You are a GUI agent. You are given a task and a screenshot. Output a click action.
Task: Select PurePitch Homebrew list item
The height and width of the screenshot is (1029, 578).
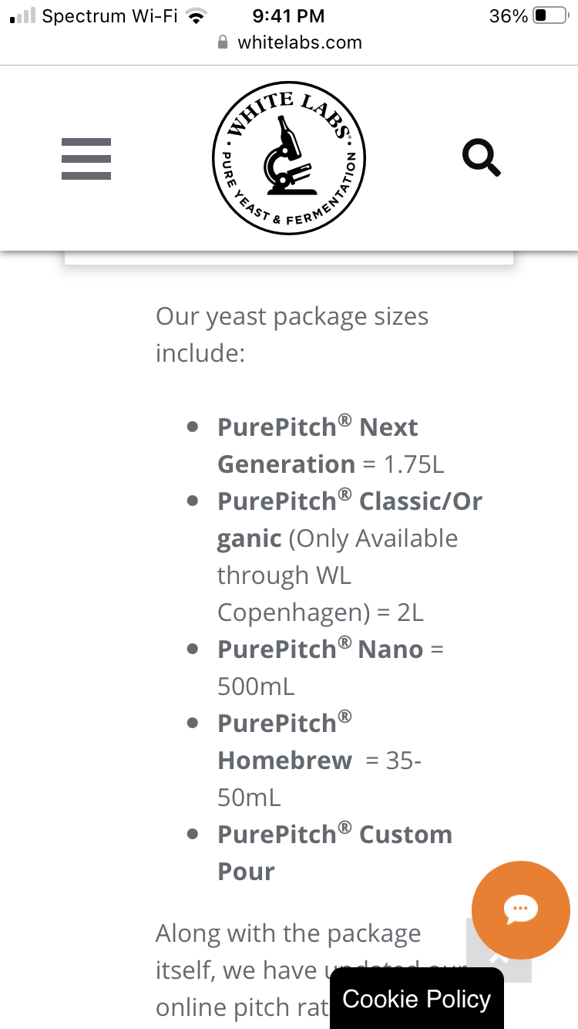coord(320,761)
